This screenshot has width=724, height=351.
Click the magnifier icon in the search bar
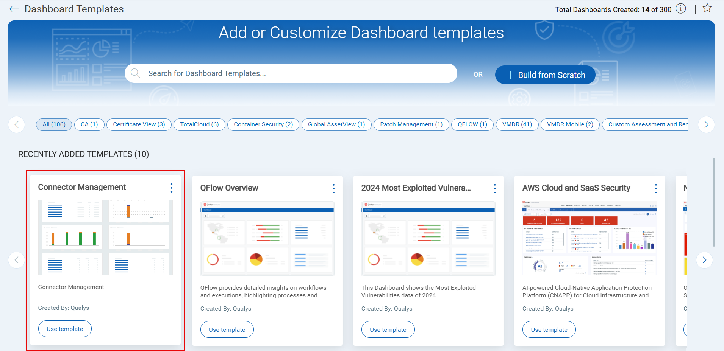click(x=135, y=73)
